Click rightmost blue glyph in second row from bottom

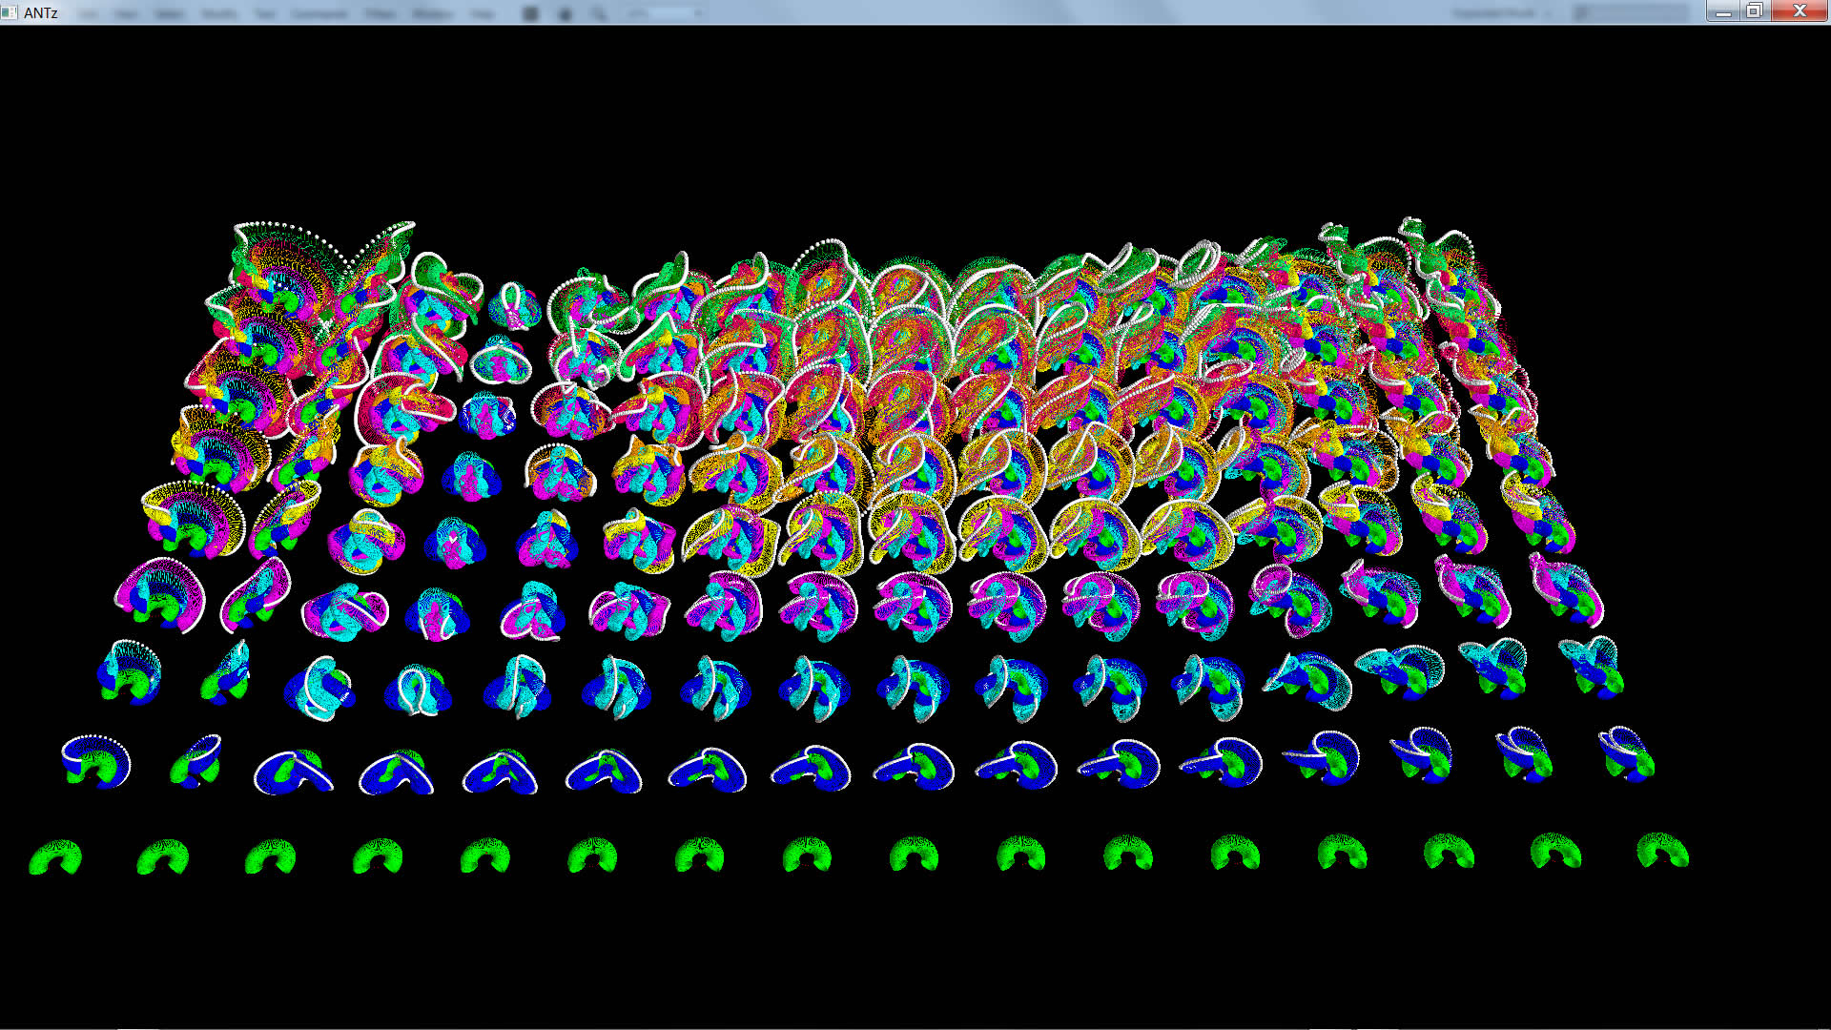pyautogui.click(x=1628, y=753)
